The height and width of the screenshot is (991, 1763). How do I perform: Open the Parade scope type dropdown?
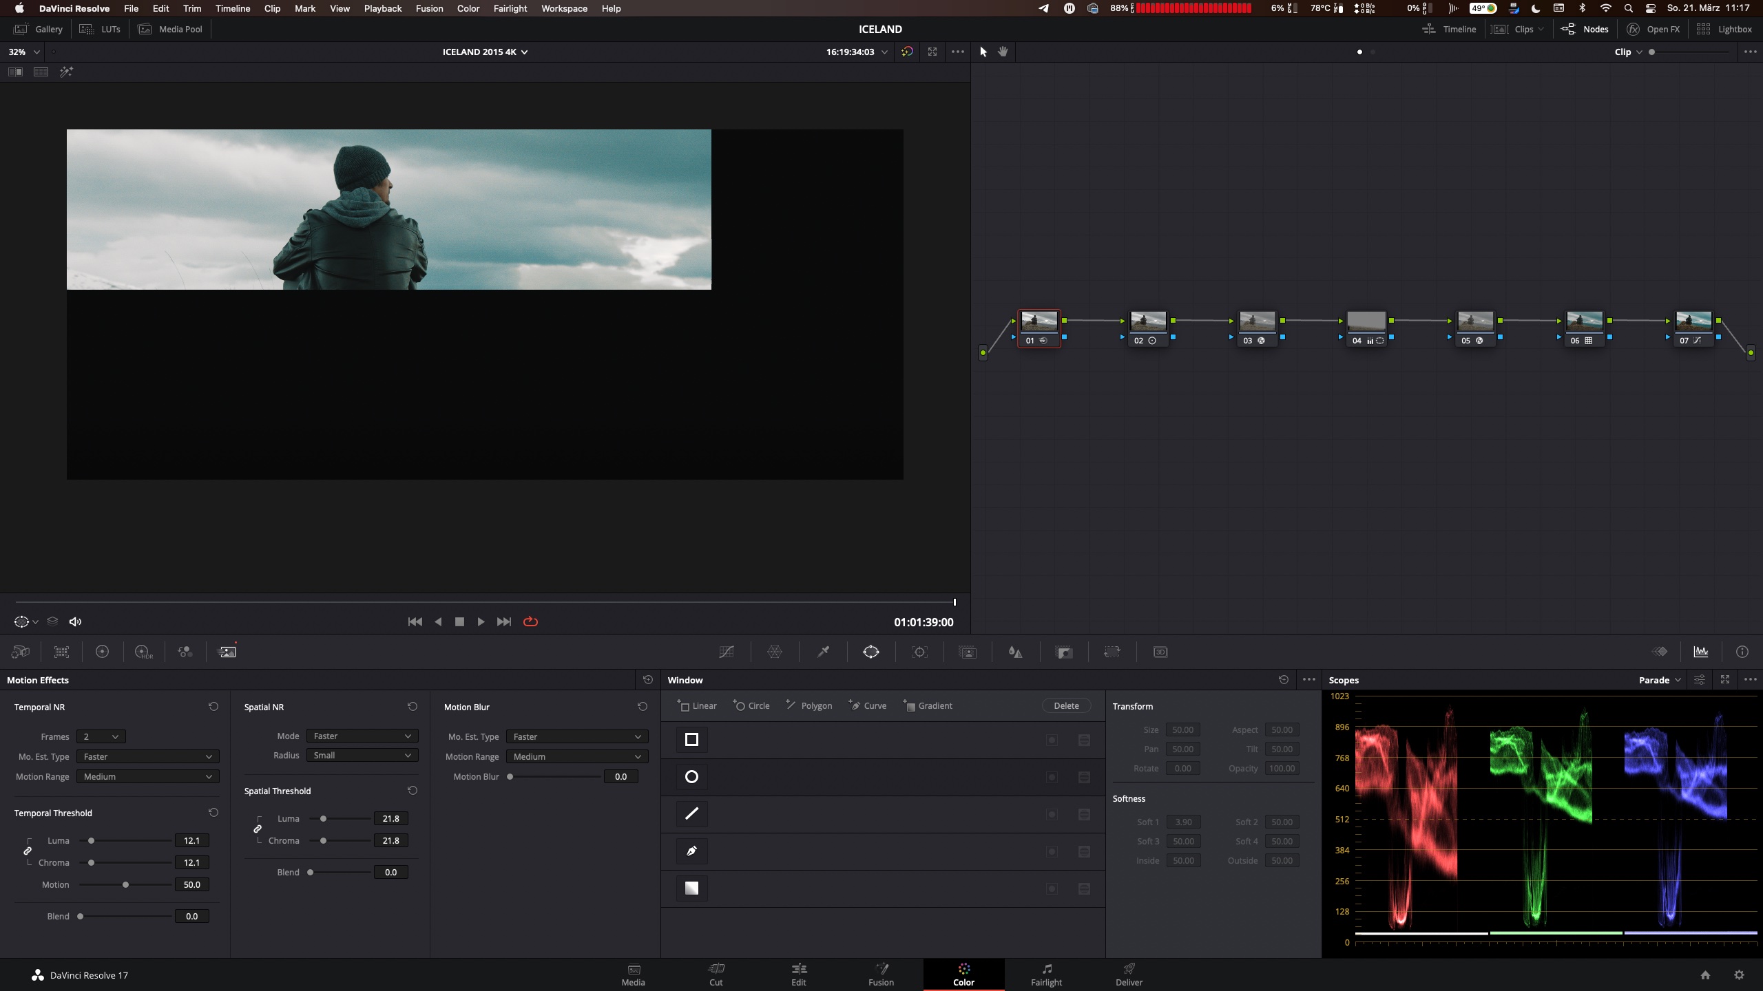(x=1660, y=680)
